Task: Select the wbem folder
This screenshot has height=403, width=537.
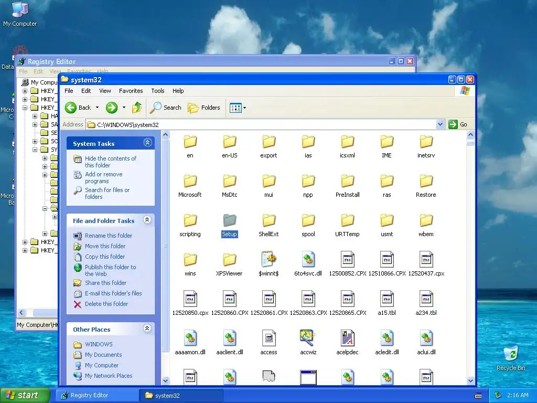Action: [x=426, y=226]
